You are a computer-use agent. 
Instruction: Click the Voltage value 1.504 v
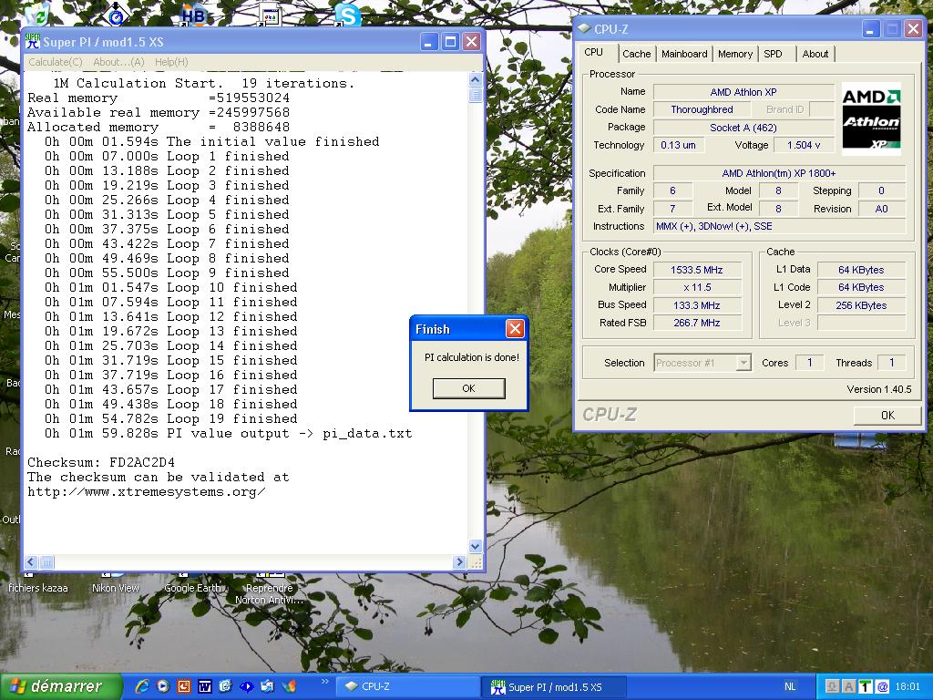click(x=804, y=145)
